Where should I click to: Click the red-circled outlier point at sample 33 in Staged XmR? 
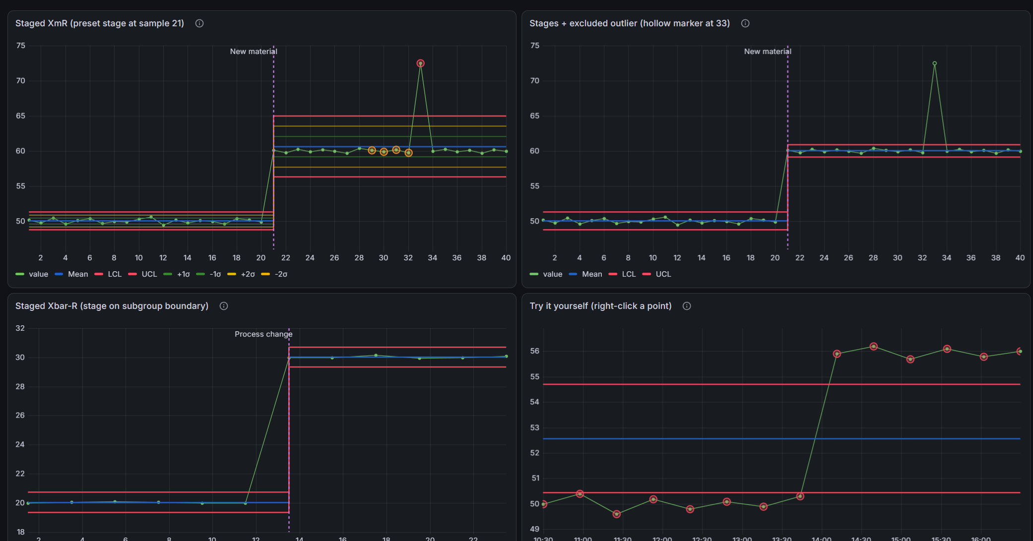point(420,63)
